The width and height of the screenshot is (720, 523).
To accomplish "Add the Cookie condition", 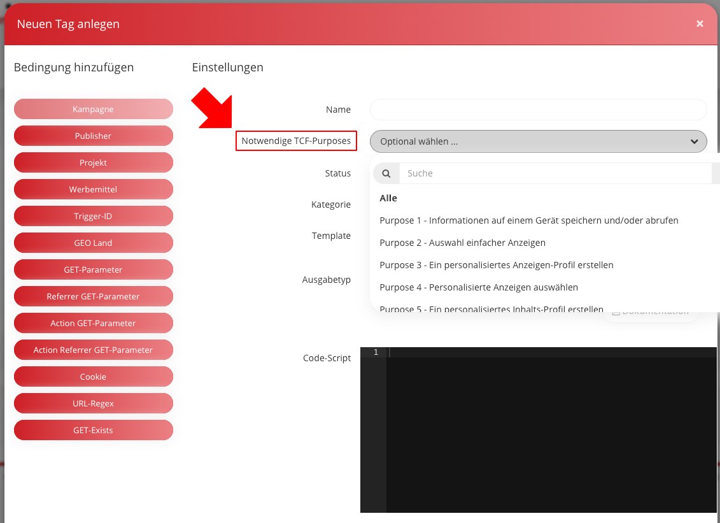I will (x=93, y=376).
